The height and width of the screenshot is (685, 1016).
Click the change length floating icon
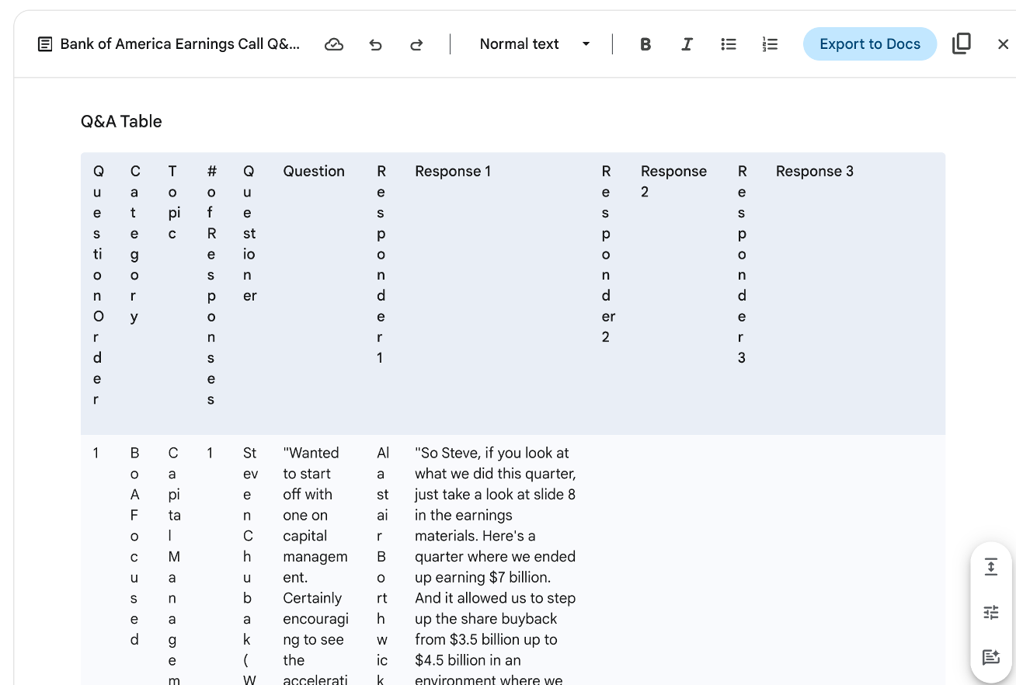[991, 566]
